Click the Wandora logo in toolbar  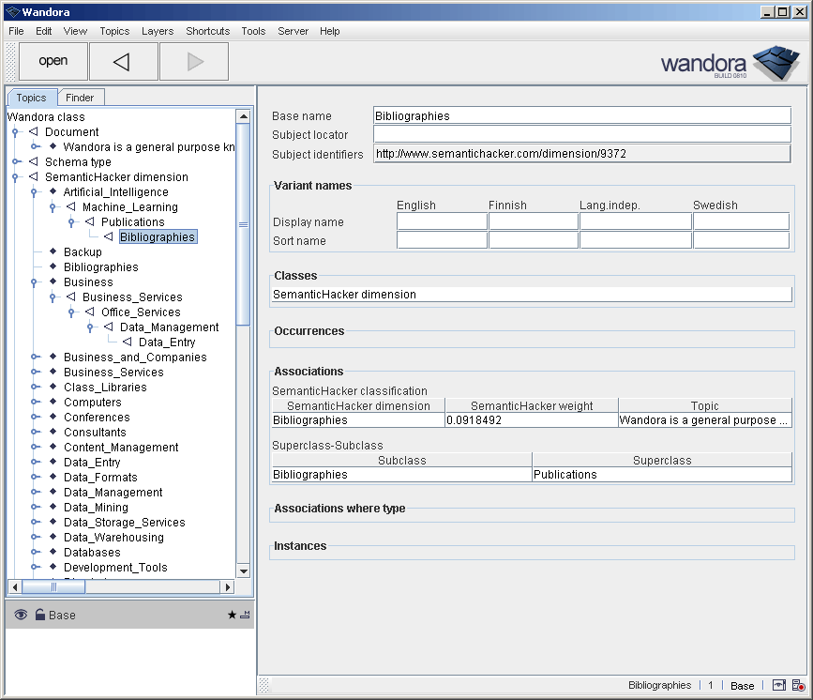[x=728, y=64]
